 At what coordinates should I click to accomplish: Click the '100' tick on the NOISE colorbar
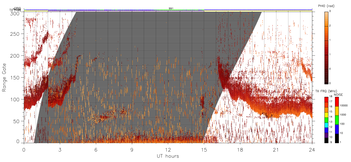point(342,124)
